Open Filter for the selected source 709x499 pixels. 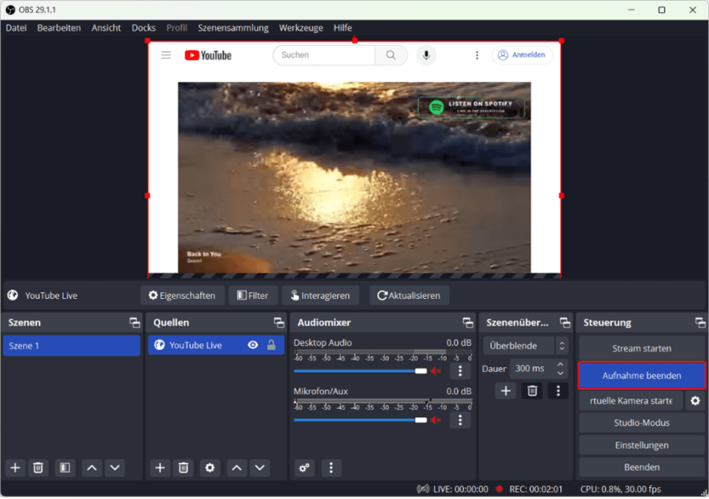coord(253,296)
